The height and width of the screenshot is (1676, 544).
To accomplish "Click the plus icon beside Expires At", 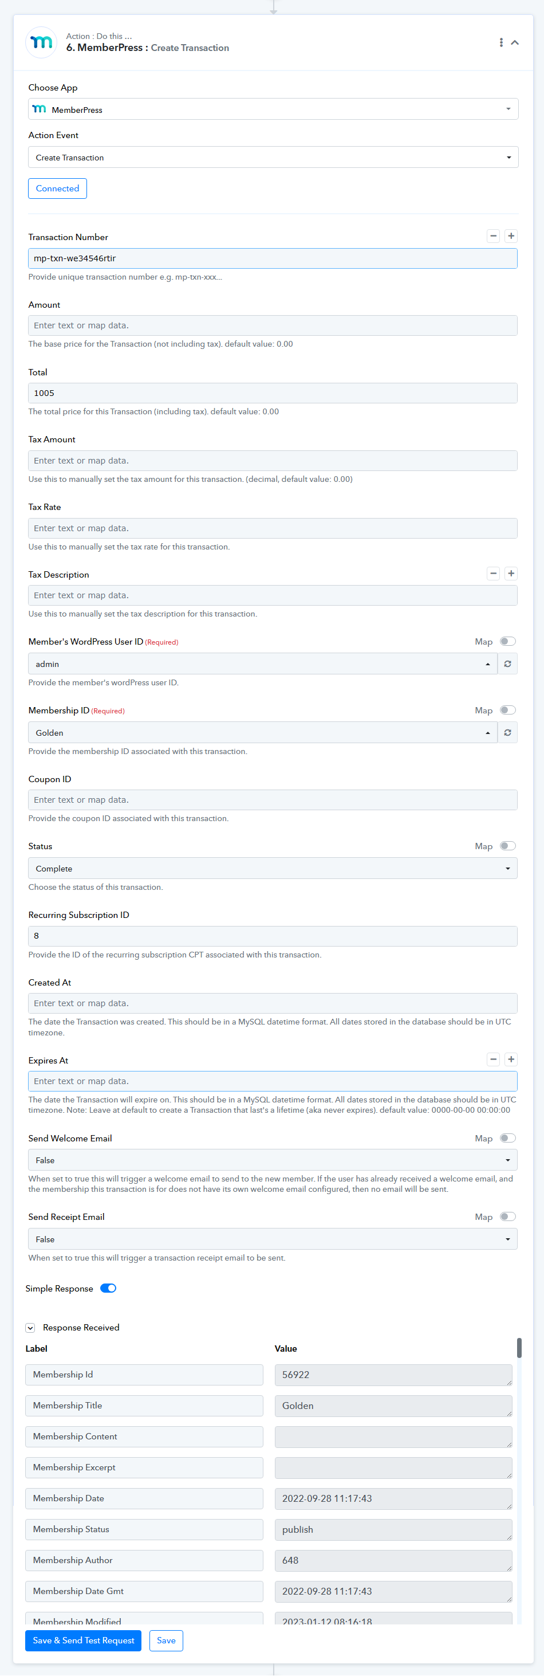I will click(x=511, y=1059).
